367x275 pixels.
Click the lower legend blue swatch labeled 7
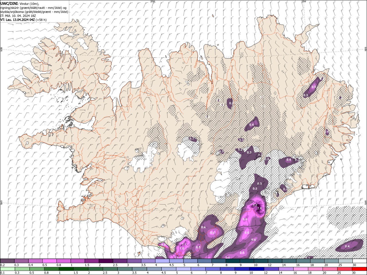pyautogui.click(x=212, y=269)
